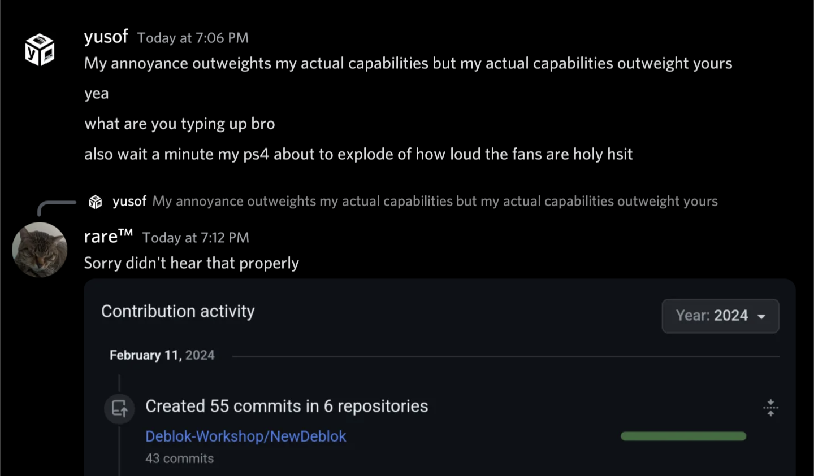Click the "what are you typing up bro" message
814x476 pixels.
coord(180,124)
